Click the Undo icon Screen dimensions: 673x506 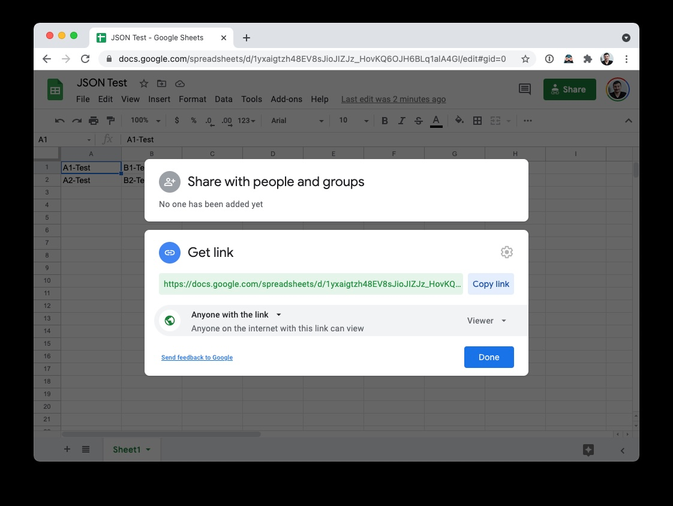click(59, 120)
